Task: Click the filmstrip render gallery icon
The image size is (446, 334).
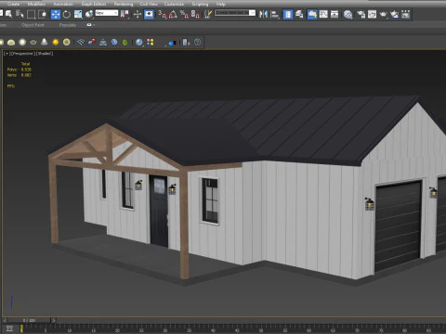Action: click(405, 14)
